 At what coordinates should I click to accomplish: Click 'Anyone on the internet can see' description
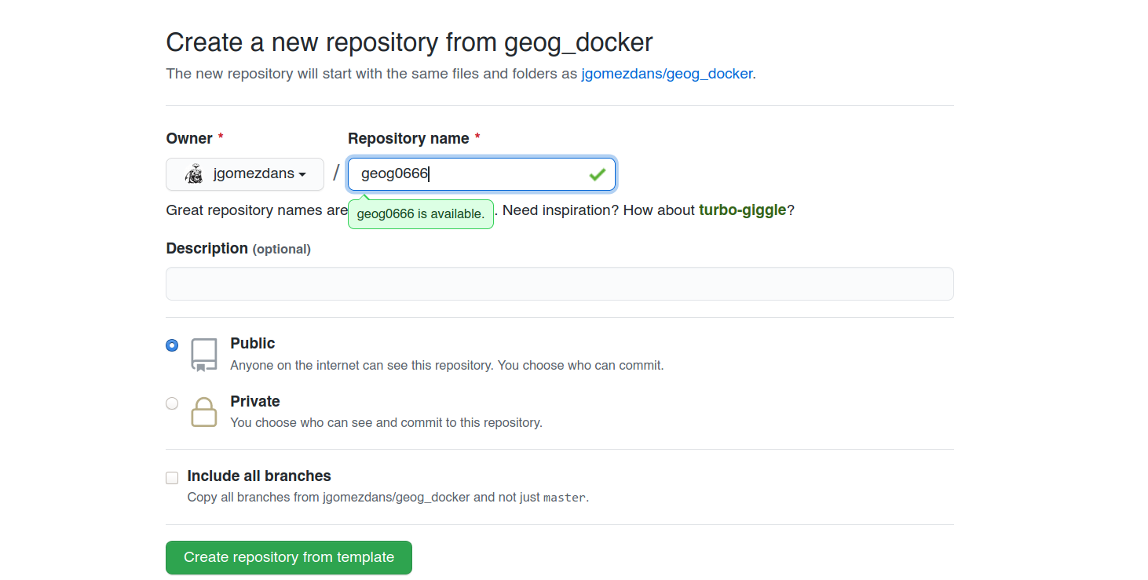coord(447,365)
